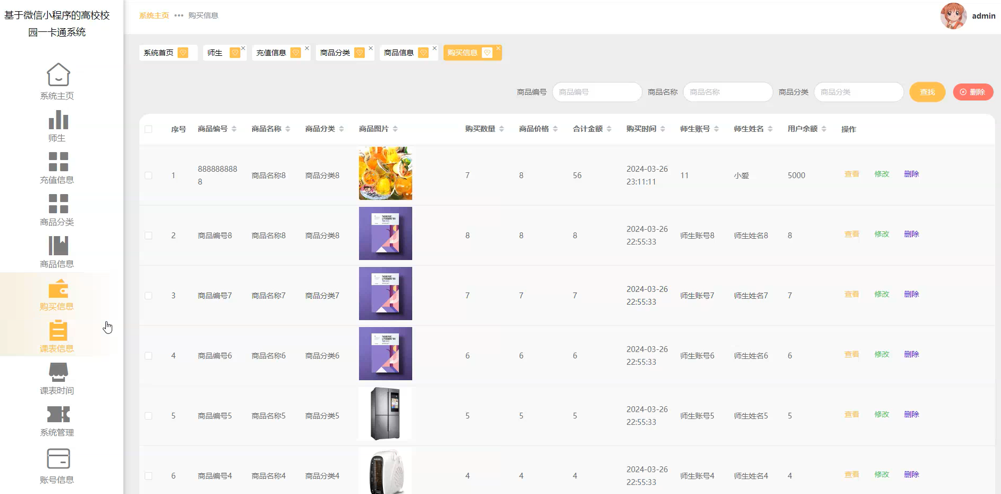Open row 5 refrigerator product image
The image size is (1001, 494).
[x=386, y=414]
